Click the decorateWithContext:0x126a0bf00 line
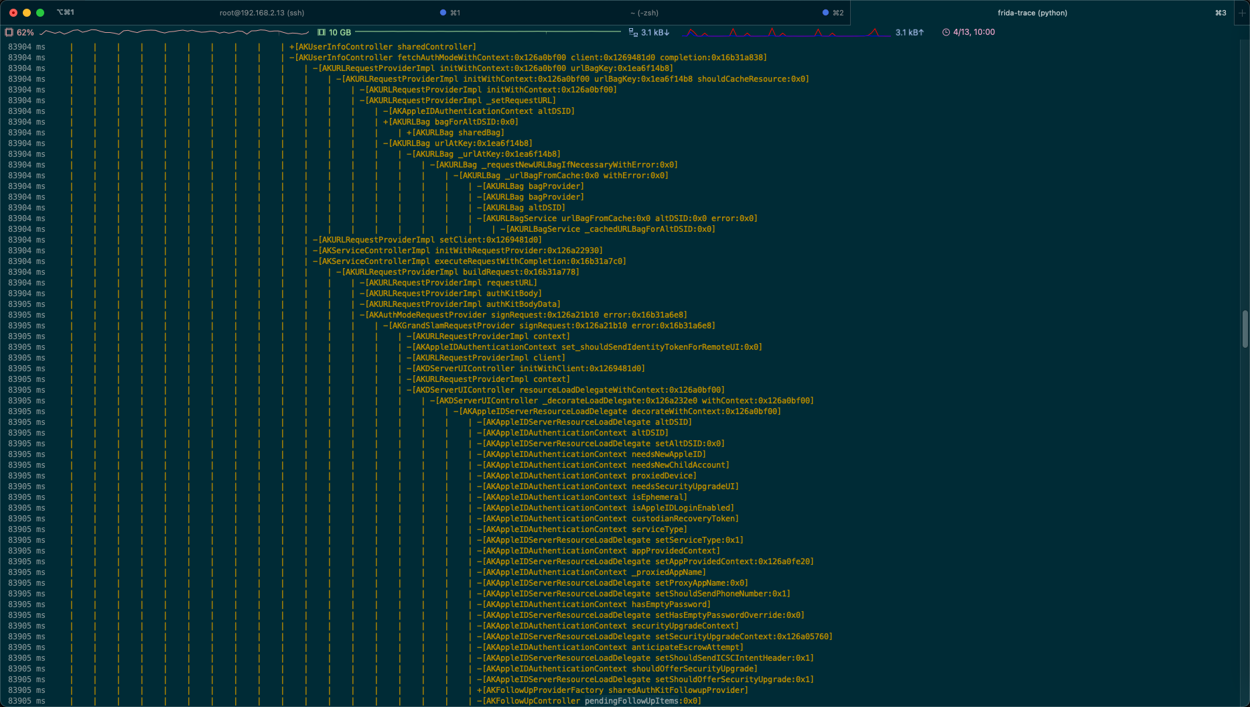Image resolution: width=1250 pixels, height=707 pixels. [x=617, y=411]
